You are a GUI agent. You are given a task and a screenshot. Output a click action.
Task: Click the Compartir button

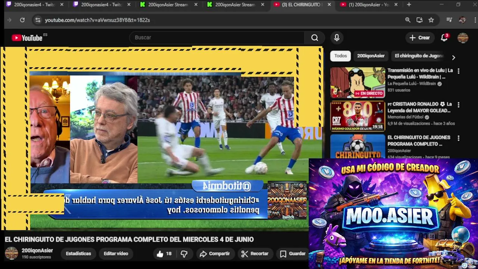coord(215,254)
